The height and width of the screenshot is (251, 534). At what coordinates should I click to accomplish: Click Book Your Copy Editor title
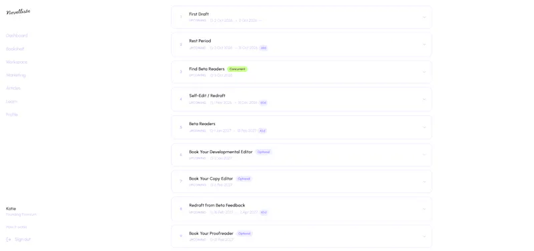pos(211,178)
